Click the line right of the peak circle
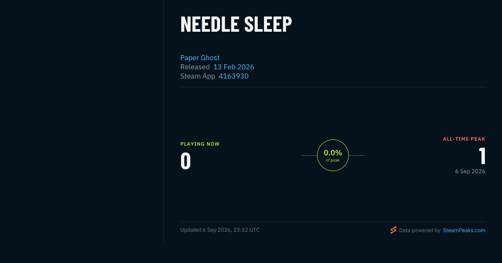Screen dimensions: 502x263 356,155
